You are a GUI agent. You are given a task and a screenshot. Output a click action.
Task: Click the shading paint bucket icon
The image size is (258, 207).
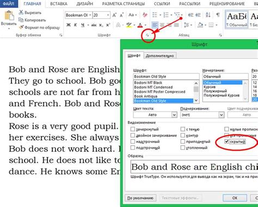pos(200,25)
